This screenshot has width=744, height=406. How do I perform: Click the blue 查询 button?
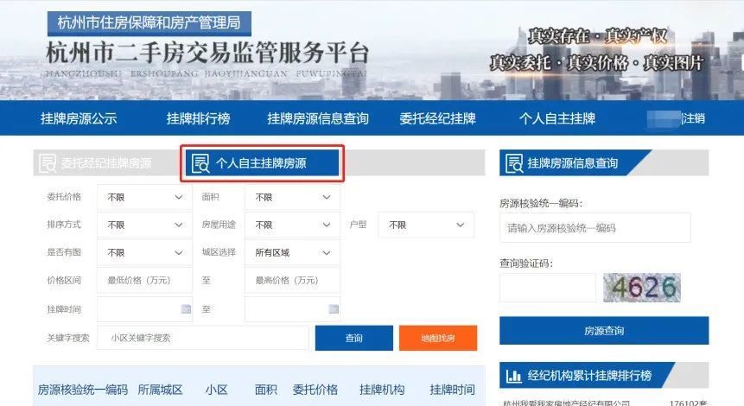pos(354,338)
